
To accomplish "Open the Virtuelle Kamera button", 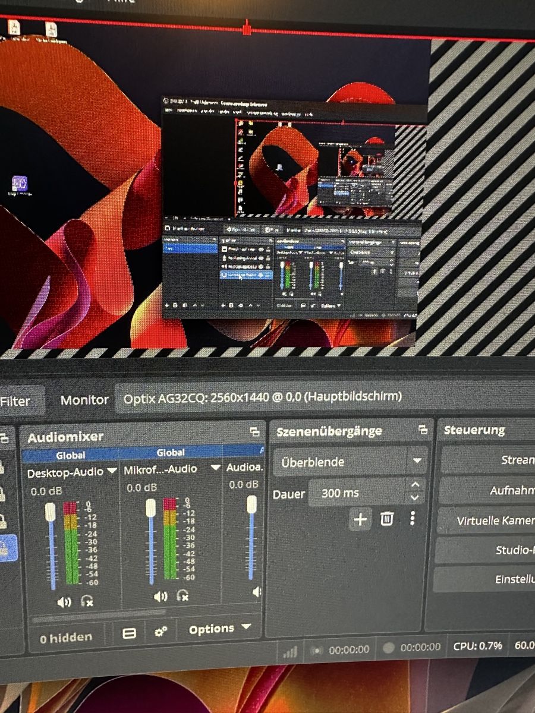I will (x=487, y=521).
